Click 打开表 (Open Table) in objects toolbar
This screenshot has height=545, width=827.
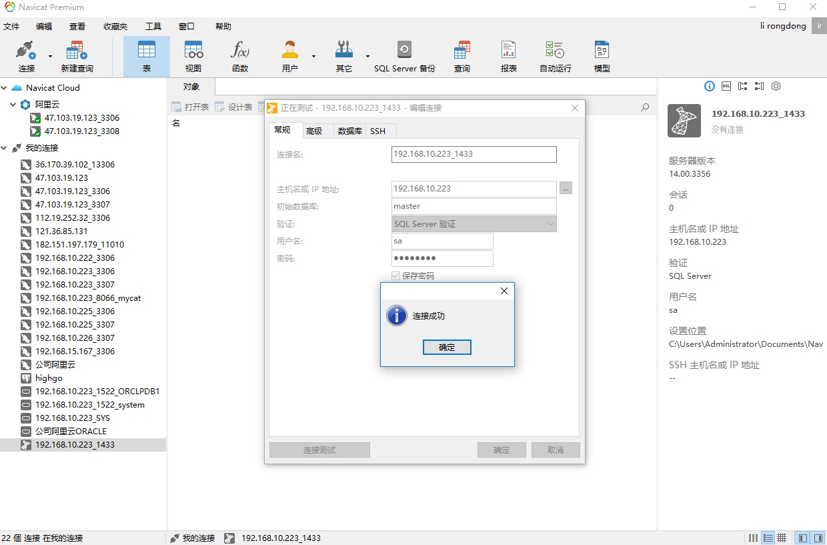pos(190,107)
